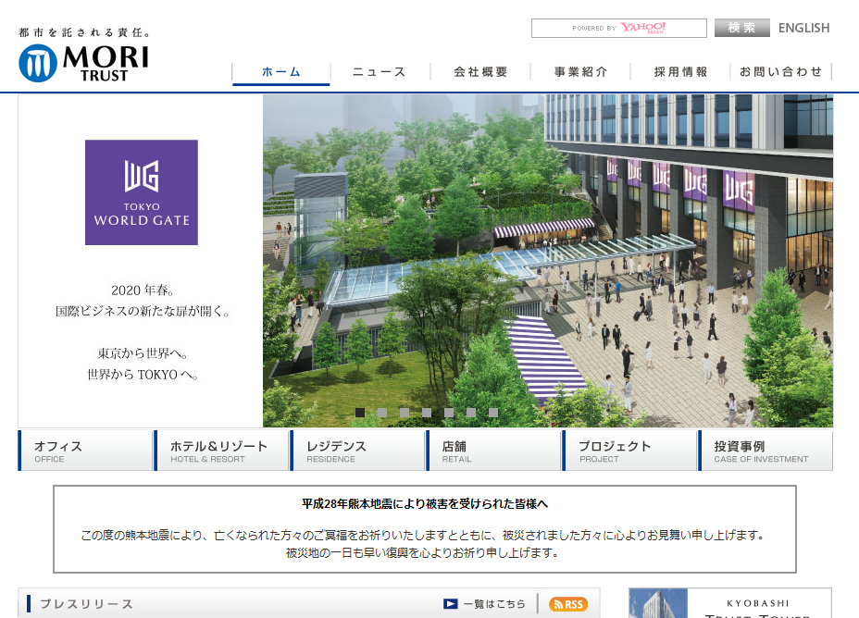Select the first carousel slide dot
This screenshot has height=618, width=859.
point(360,413)
